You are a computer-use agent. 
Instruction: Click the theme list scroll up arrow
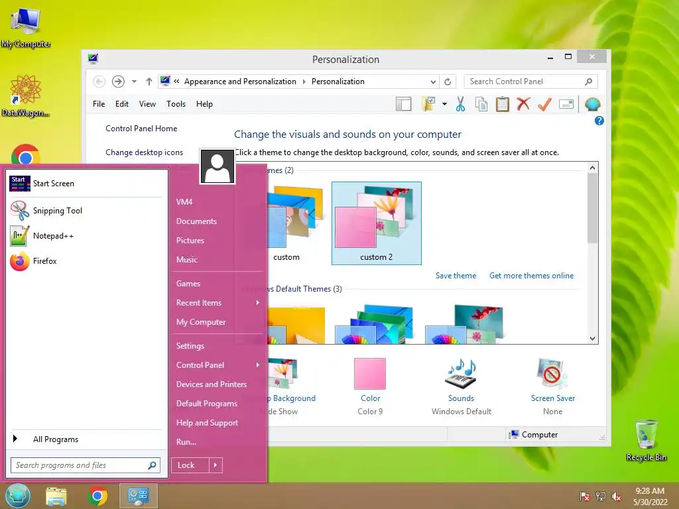point(592,168)
